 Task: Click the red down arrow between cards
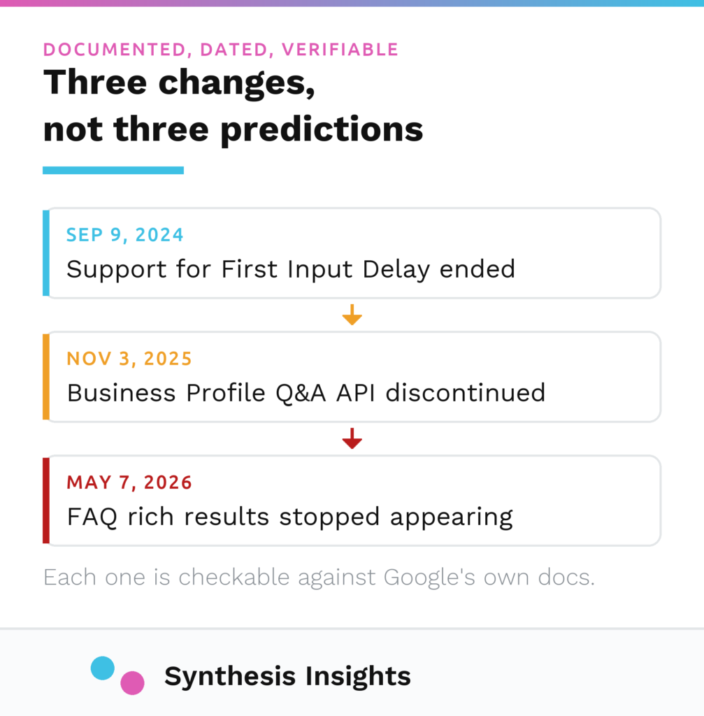(352, 438)
